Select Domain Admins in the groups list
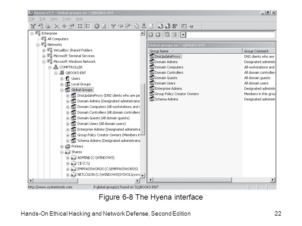 (166, 62)
